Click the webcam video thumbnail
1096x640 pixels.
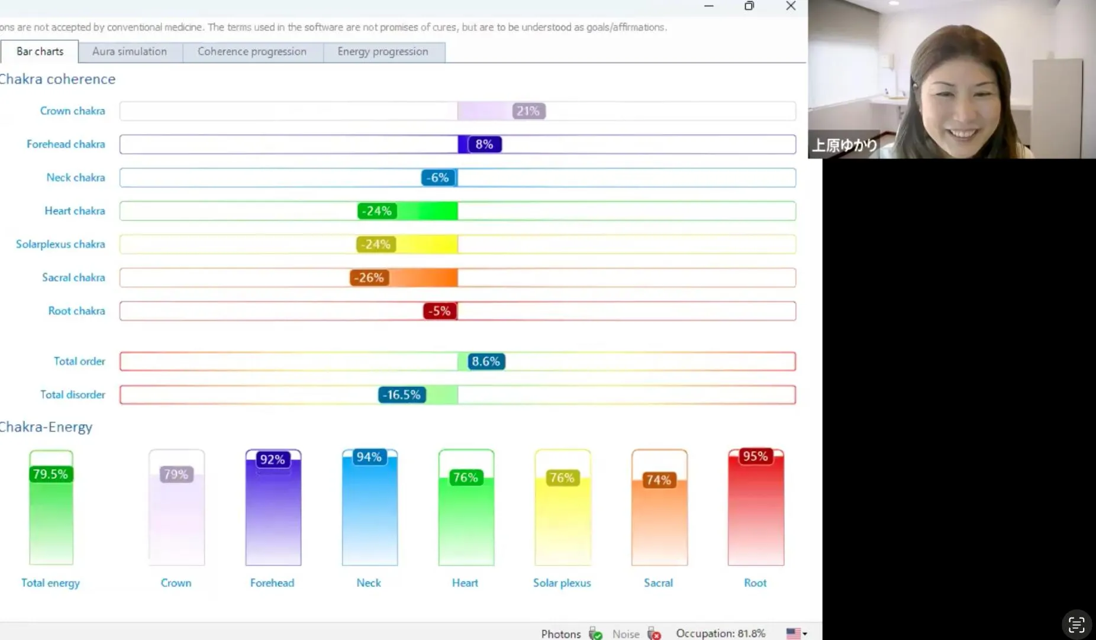pyautogui.click(x=952, y=79)
